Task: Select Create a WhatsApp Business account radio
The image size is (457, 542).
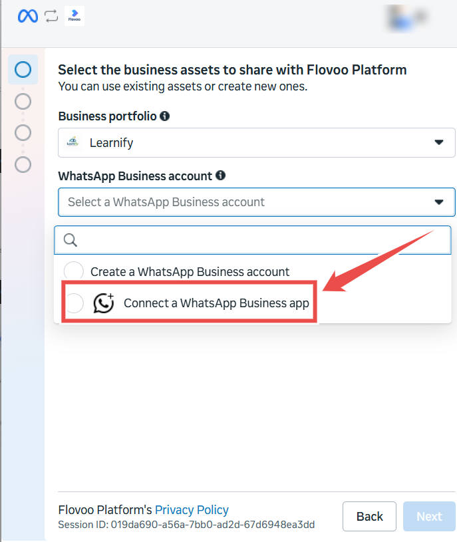Action: [74, 271]
